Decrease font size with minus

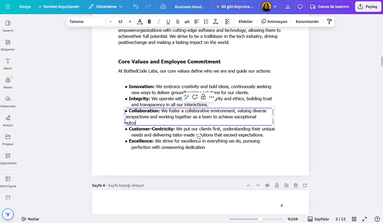(x=110, y=22)
